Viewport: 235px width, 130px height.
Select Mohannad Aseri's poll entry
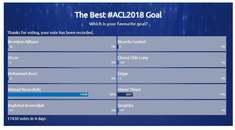62,76
